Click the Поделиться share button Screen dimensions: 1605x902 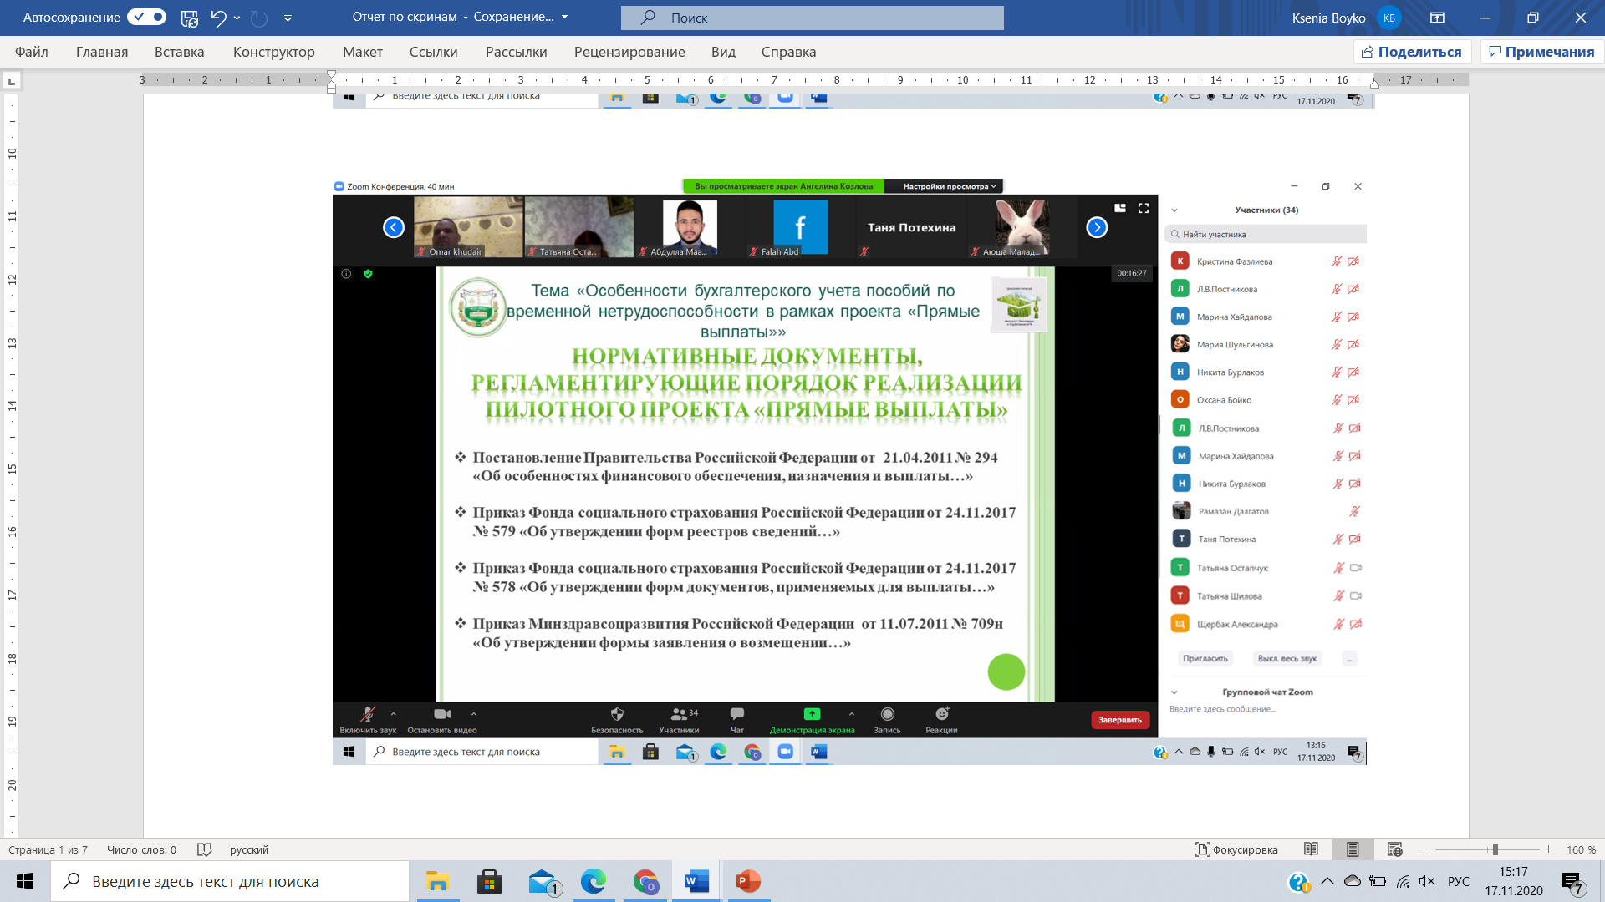(1411, 52)
